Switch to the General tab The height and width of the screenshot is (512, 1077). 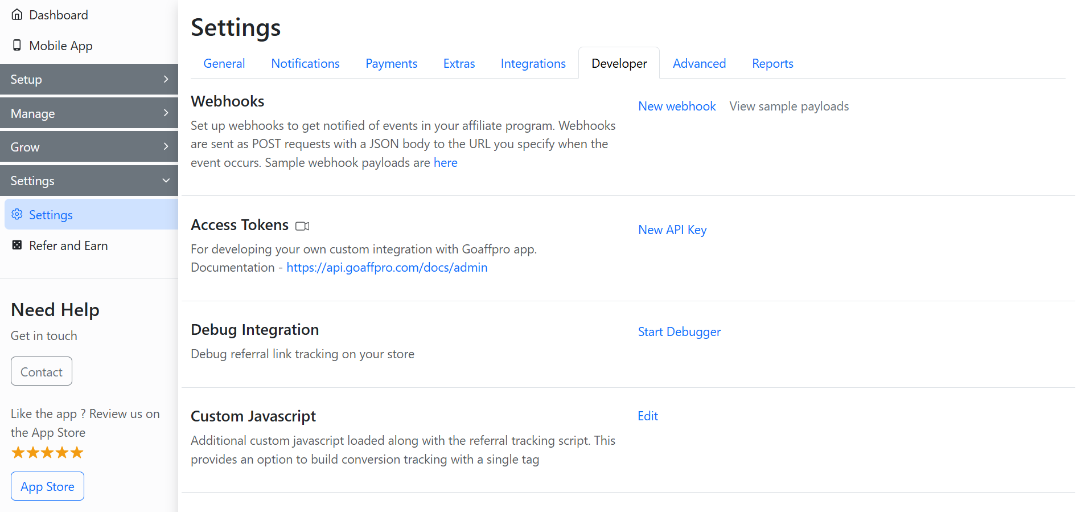pyautogui.click(x=224, y=64)
